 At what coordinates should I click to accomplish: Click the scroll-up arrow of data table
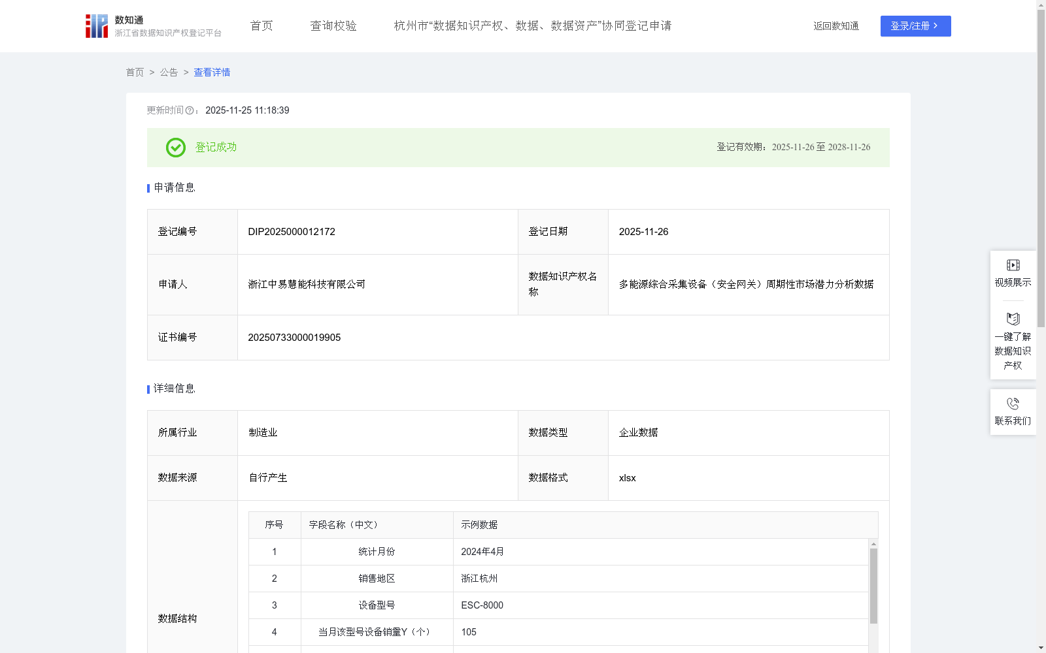[x=873, y=544]
